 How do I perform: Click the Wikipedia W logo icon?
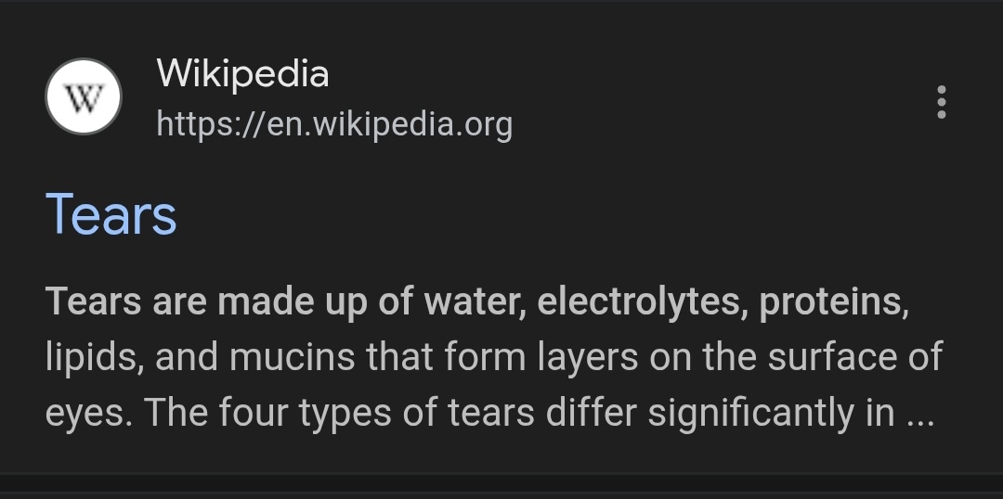(x=84, y=96)
